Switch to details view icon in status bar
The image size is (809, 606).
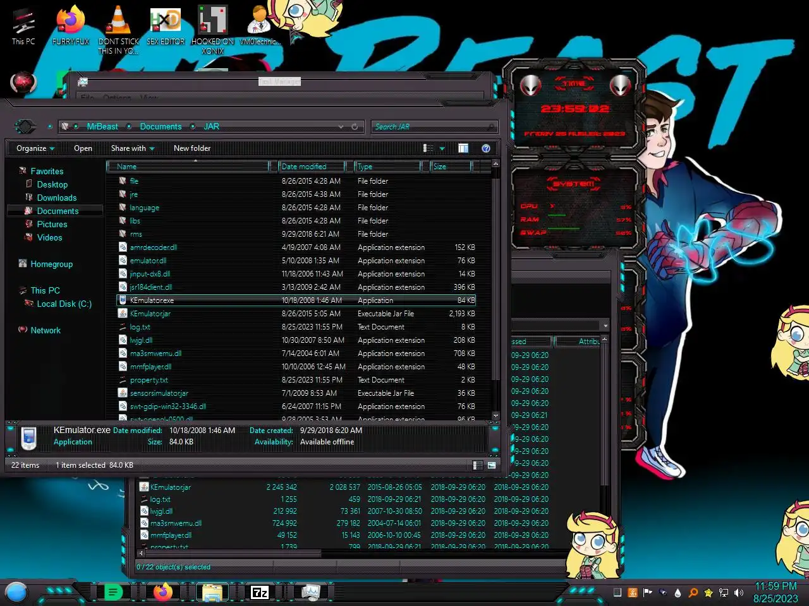[478, 465]
